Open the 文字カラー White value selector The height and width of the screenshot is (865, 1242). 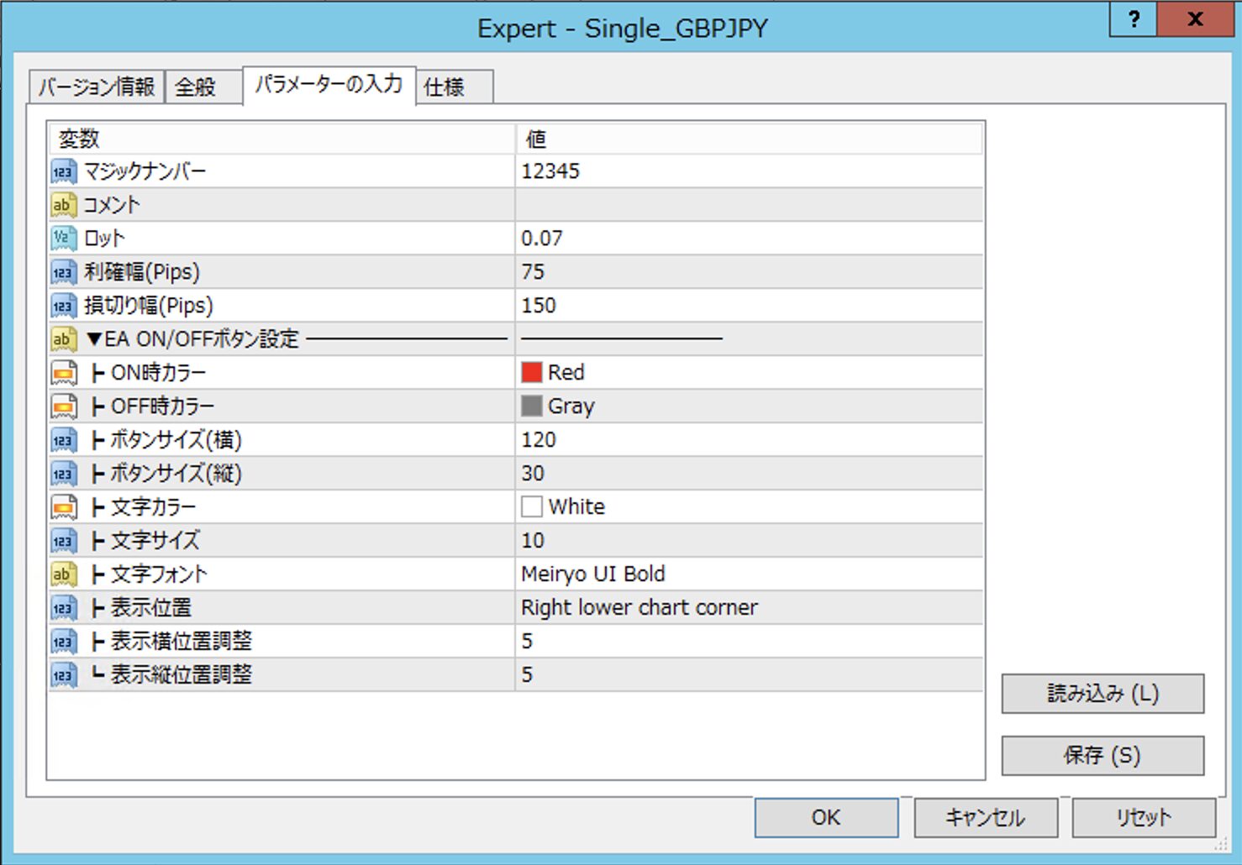(x=576, y=507)
